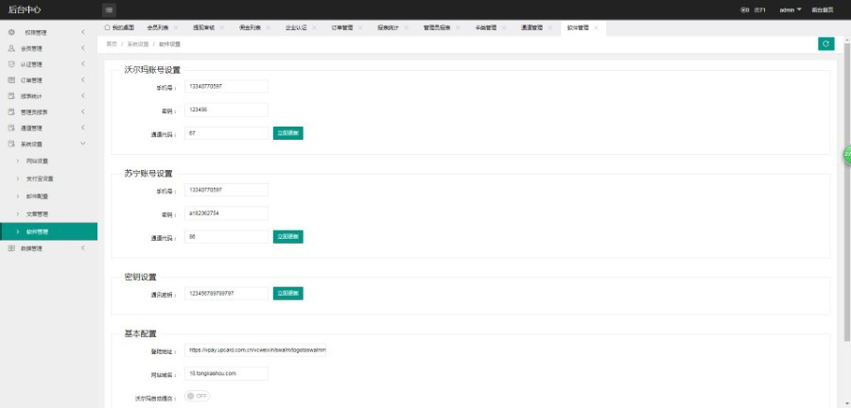Expand the 订单管理 sidebar menu chevron
The image size is (851, 408).
click(83, 80)
